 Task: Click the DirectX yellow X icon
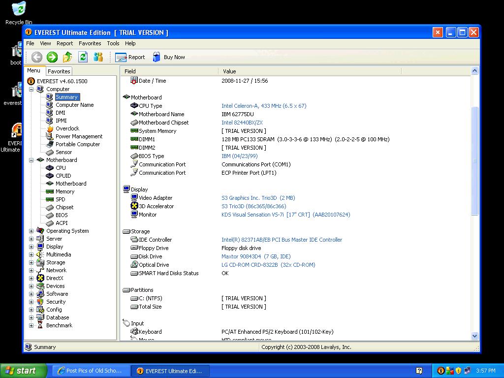click(40, 279)
